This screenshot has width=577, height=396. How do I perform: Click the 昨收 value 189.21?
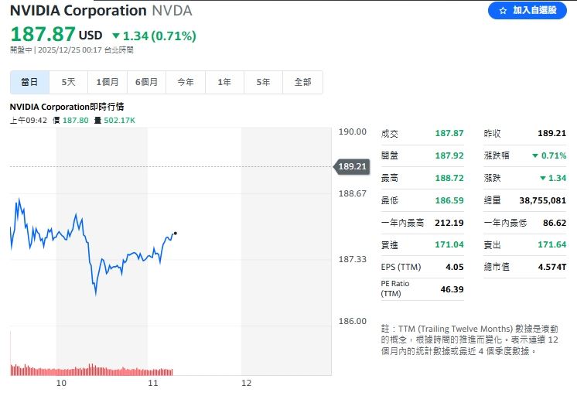[551, 133]
